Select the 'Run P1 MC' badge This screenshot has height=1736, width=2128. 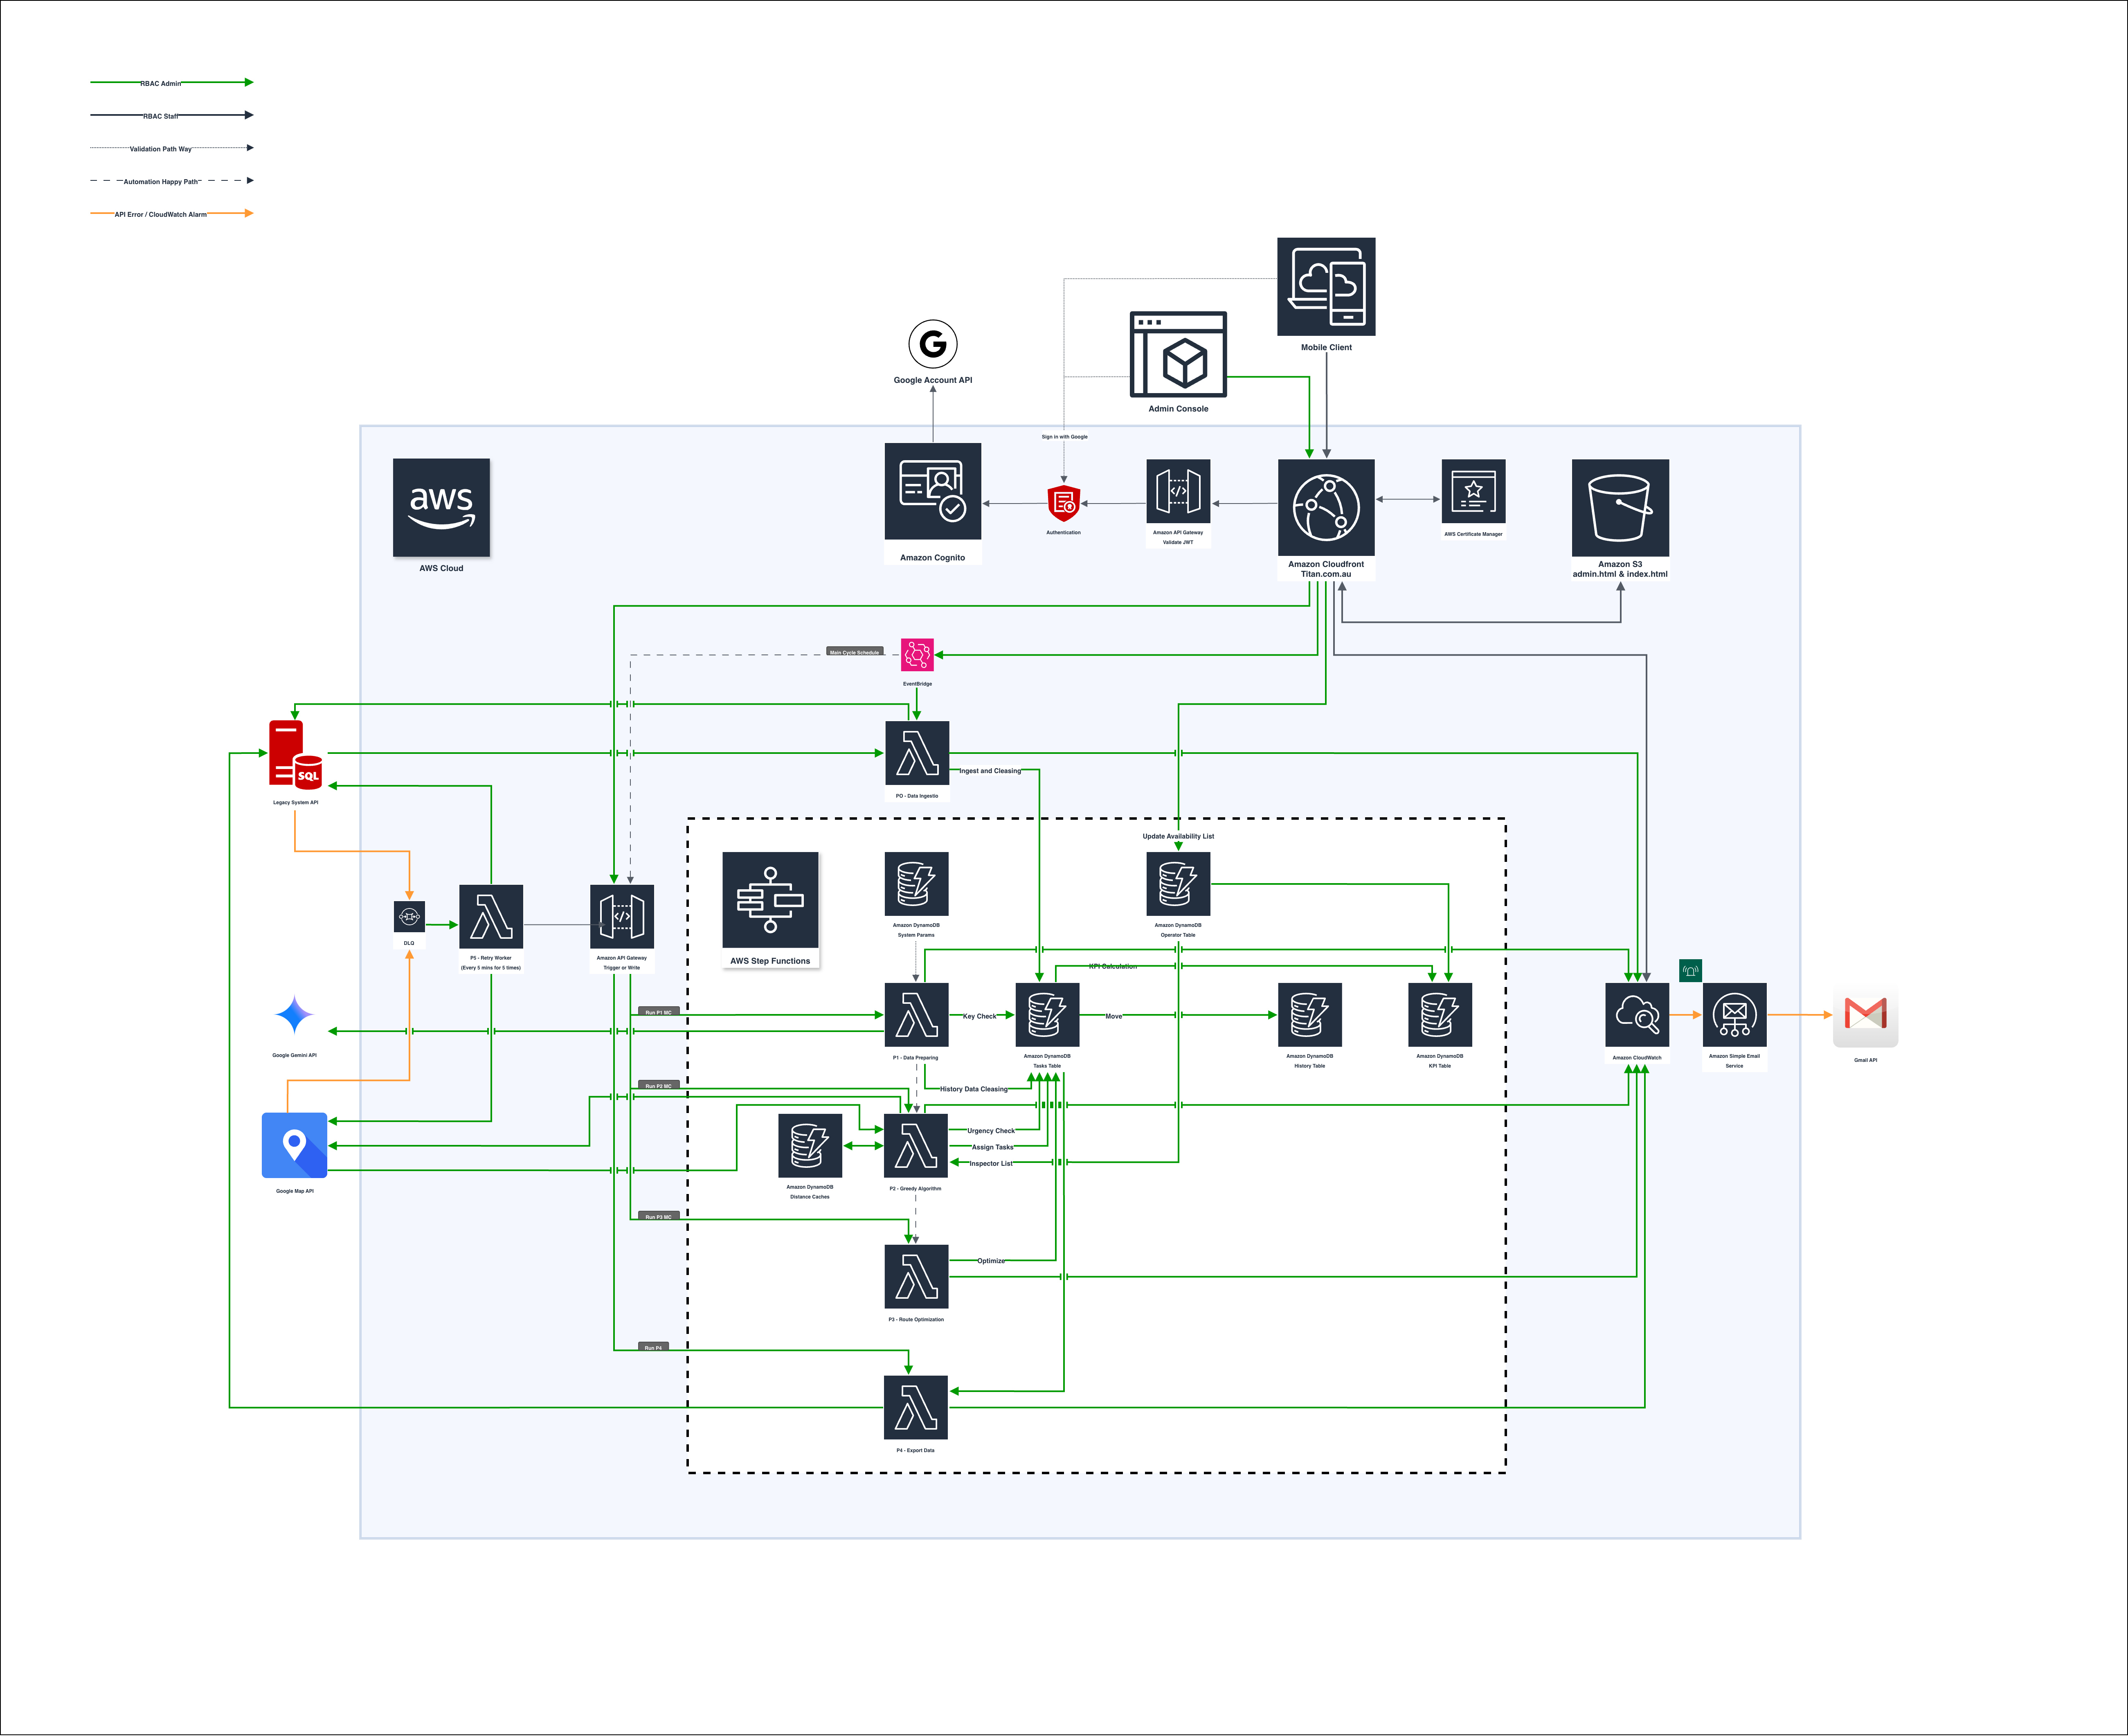(x=659, y=1012)
